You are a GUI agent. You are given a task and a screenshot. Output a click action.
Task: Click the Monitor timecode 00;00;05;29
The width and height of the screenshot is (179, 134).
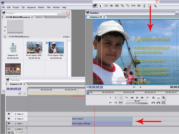[96, 87]
